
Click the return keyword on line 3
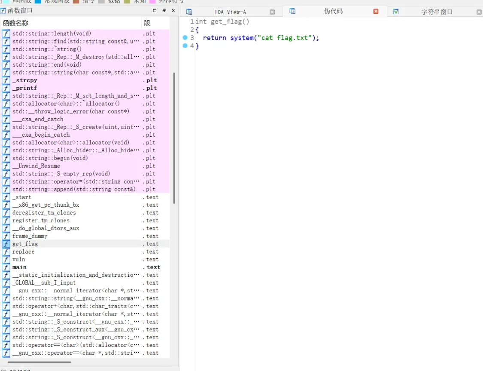[214, 38]
